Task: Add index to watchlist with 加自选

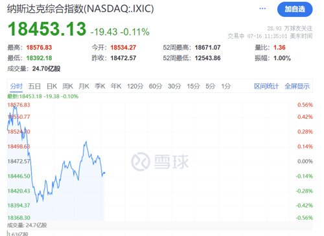Action: pyautogui.click(x=295, y=9)
